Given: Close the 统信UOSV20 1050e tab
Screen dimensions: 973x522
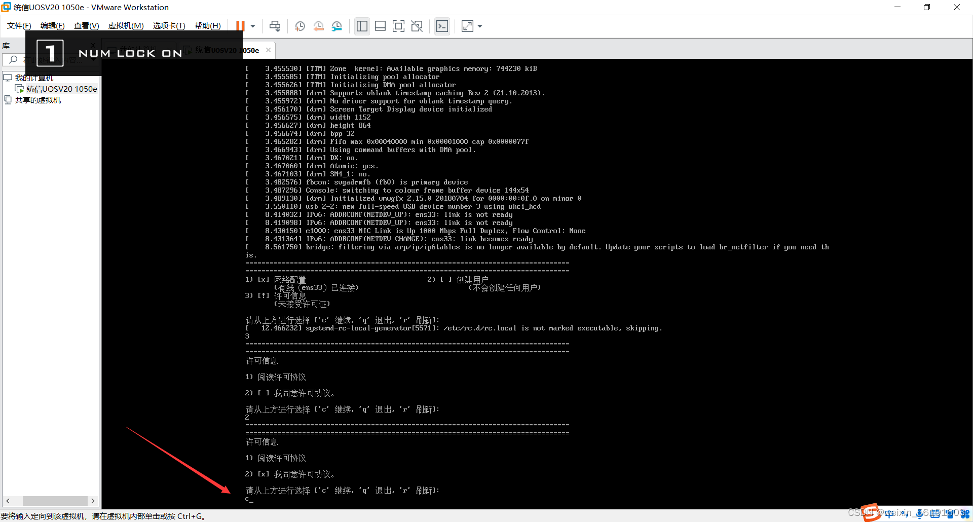Looking at the screenshot, I should click(268, 50).
